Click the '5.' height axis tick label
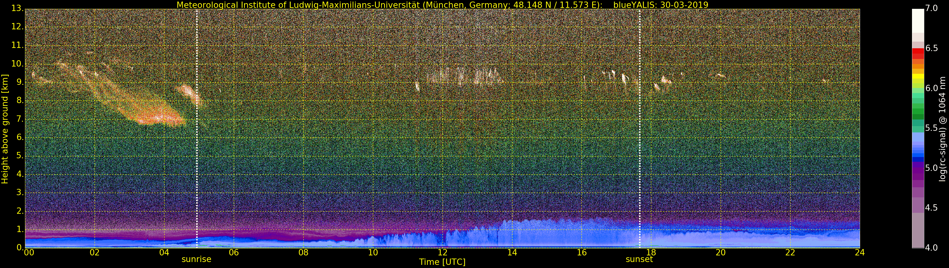The width and height of the screenshot is (949, 268). point(20,155)
